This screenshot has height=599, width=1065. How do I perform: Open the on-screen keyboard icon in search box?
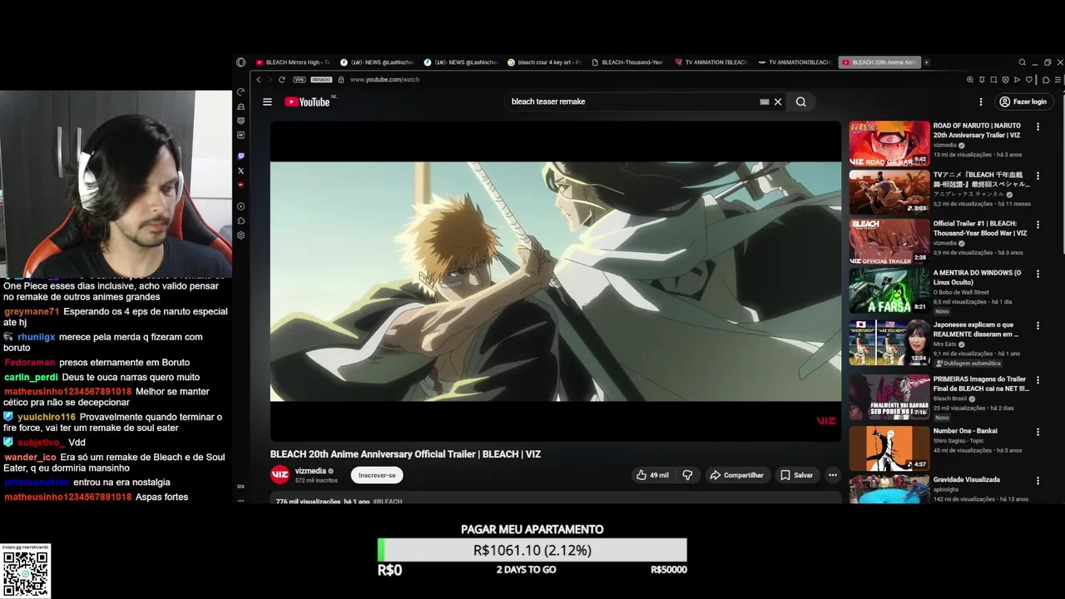(764, 101)
